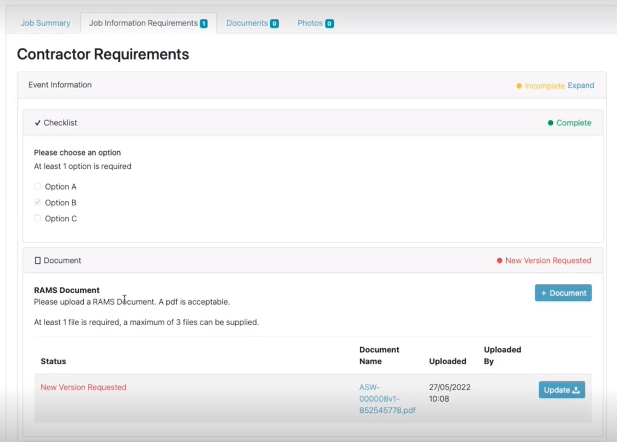The image size is (617, 442).
Task: Tick the Option A checkbox
Action: pos(38,186)
